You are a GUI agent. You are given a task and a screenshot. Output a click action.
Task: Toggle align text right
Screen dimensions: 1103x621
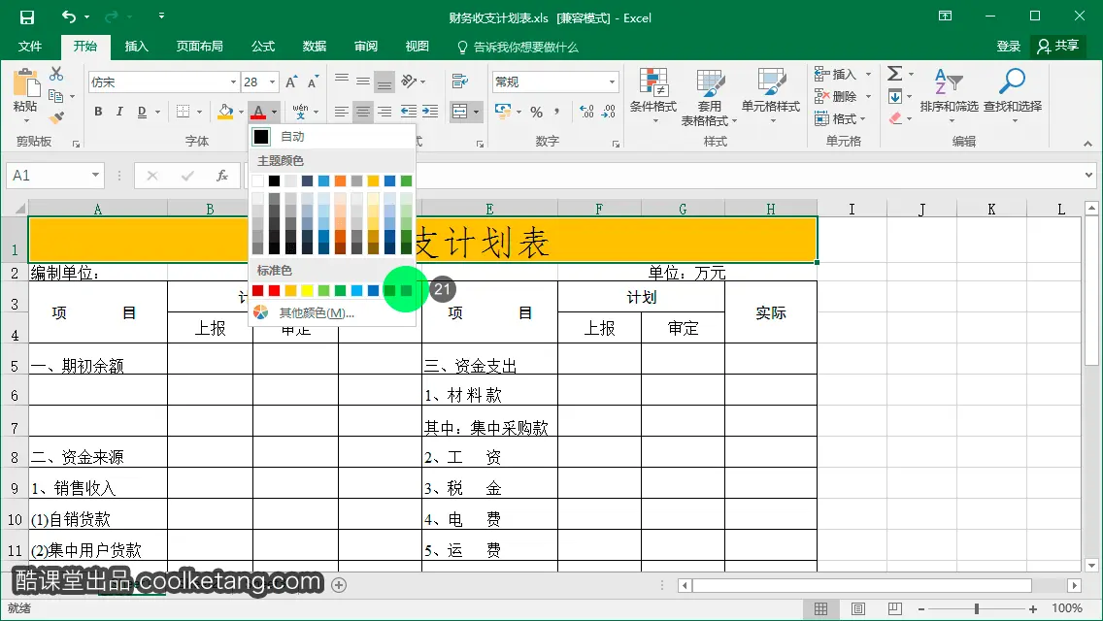(x=384, y=112)
